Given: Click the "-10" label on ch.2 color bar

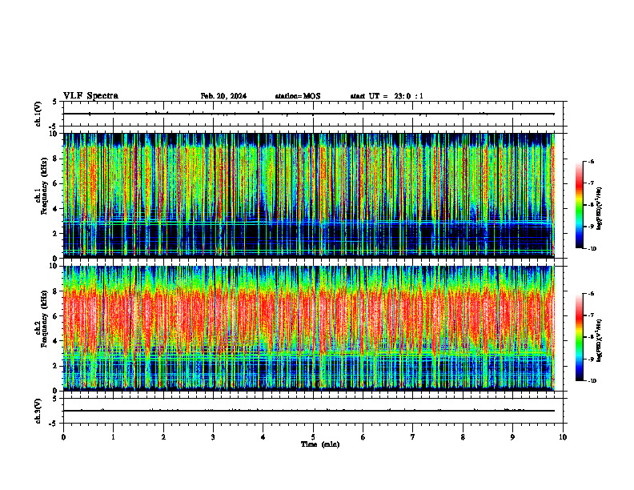Looking at the screenshot, I should [592, 380].
